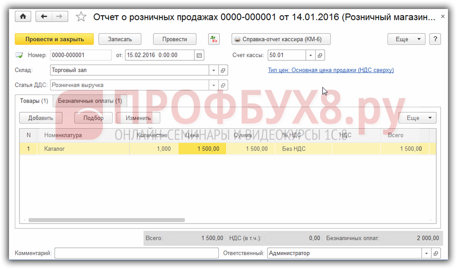Click Провести и закрыть button

coord(55,39)
